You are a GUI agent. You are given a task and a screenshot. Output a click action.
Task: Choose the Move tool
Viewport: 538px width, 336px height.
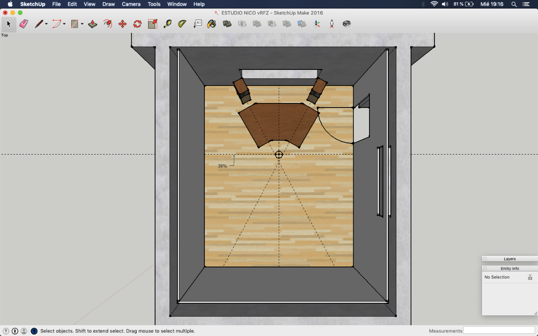point(122,24)
